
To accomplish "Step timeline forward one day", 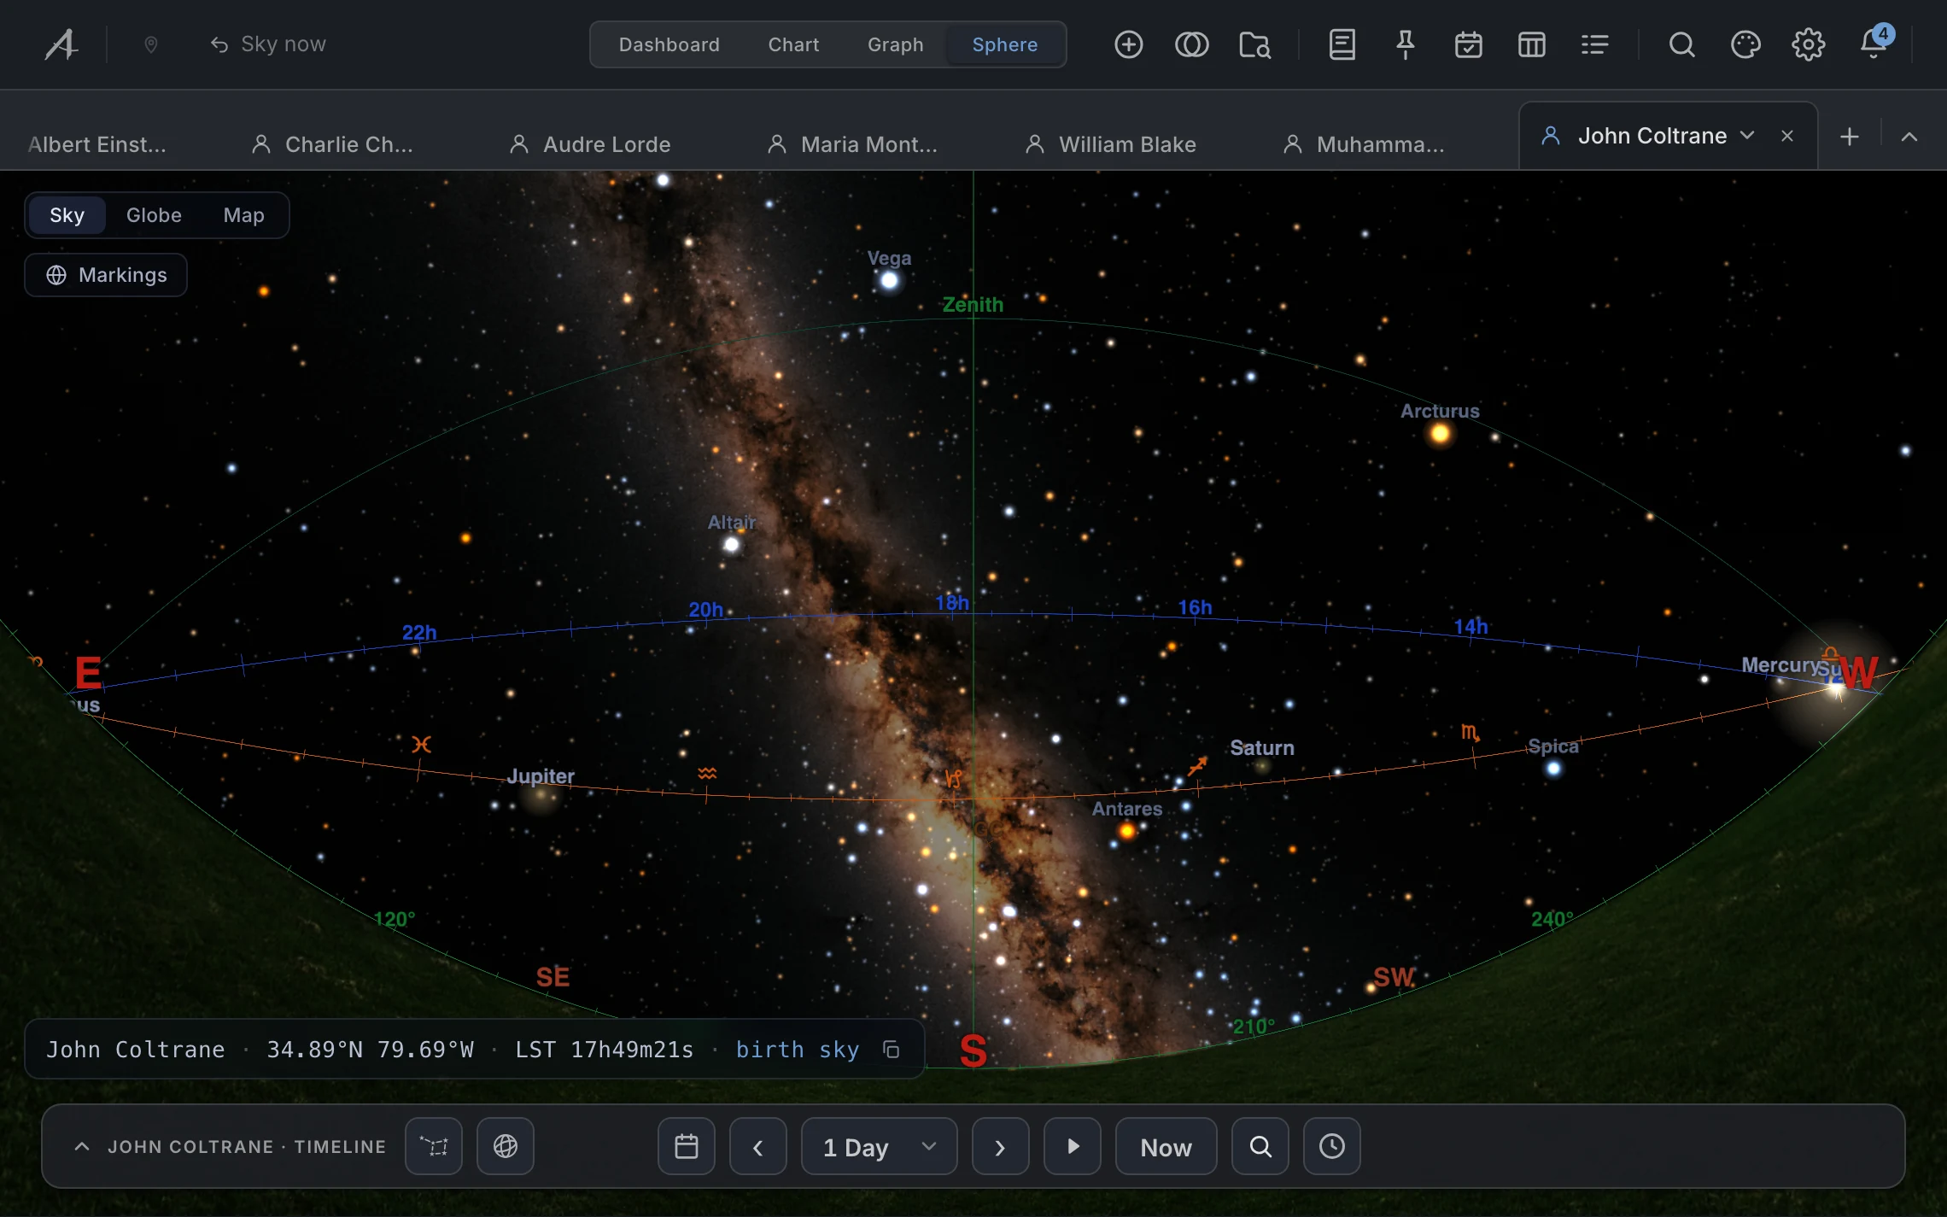I will pos(1000,1146).
